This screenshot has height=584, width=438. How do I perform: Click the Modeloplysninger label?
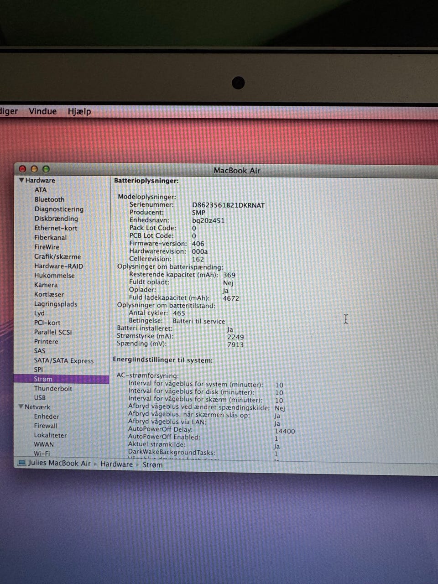point(147,197)
